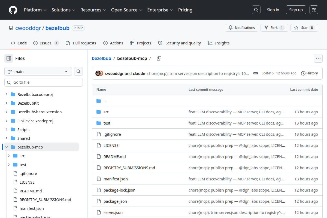Click the Notifications bell button
This screenshot has width=327, height=218.
(x=241, y=28)
